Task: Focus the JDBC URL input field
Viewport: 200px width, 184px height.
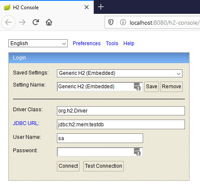Action: click(121, 124)
